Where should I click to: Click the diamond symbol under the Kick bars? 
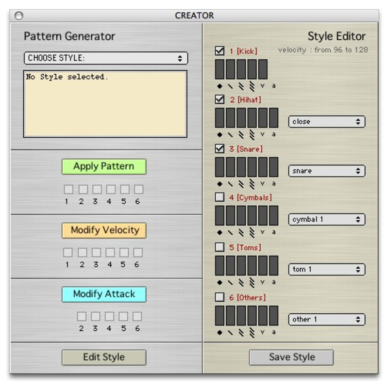[x=219, y=86]
